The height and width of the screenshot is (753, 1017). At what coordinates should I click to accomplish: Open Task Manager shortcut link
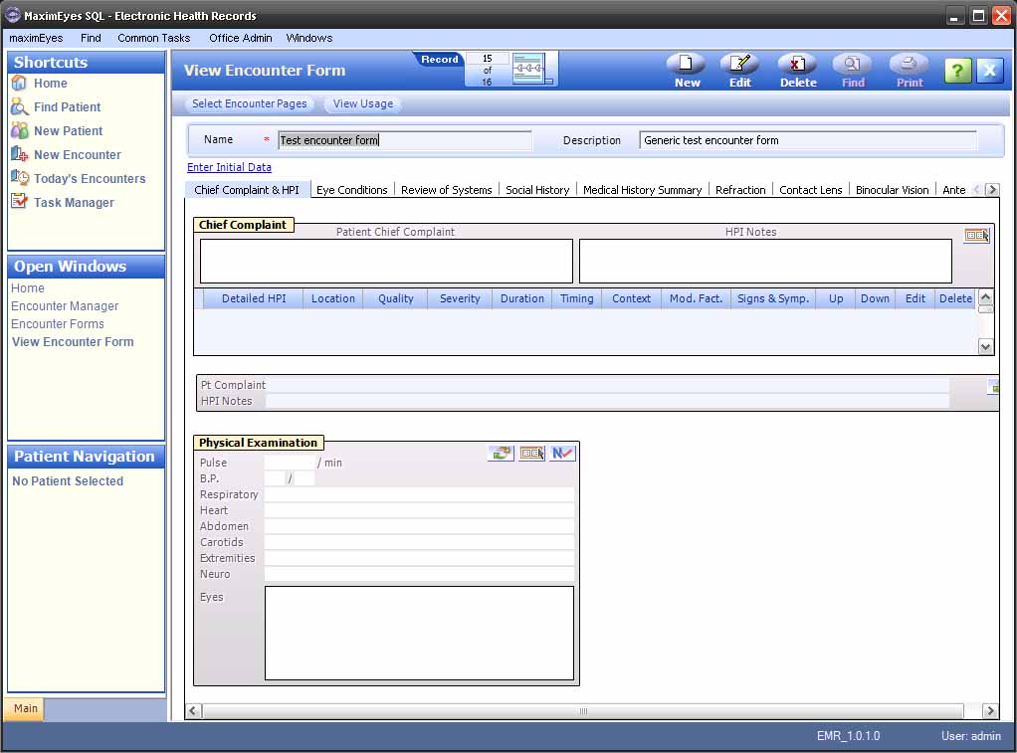click(x=74, y=202)
